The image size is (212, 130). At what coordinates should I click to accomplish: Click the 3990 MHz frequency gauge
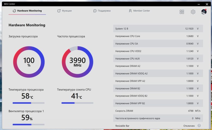point(77,62)
